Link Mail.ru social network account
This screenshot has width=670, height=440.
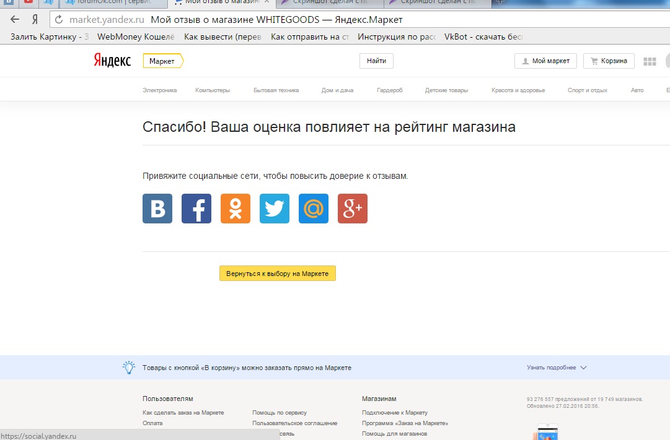tap(314, 209)
